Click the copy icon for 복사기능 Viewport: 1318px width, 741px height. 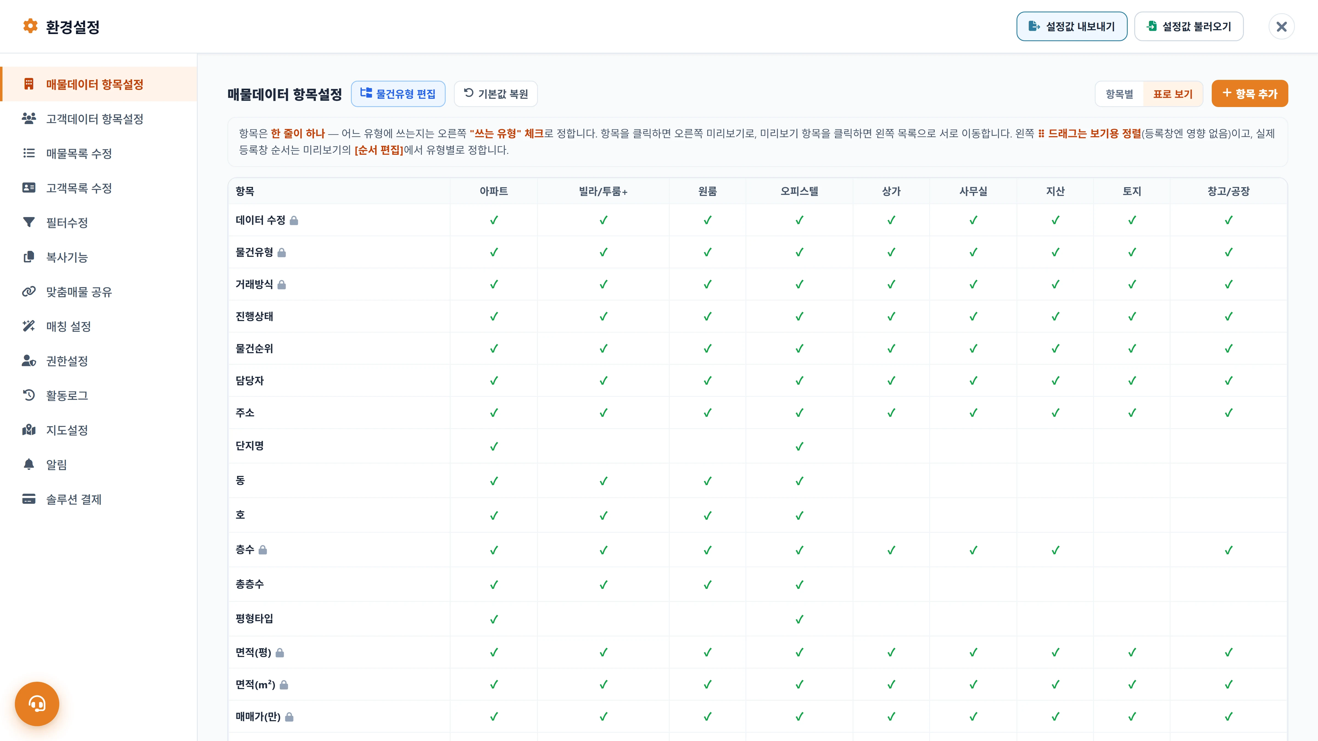(x=29, y=257)
